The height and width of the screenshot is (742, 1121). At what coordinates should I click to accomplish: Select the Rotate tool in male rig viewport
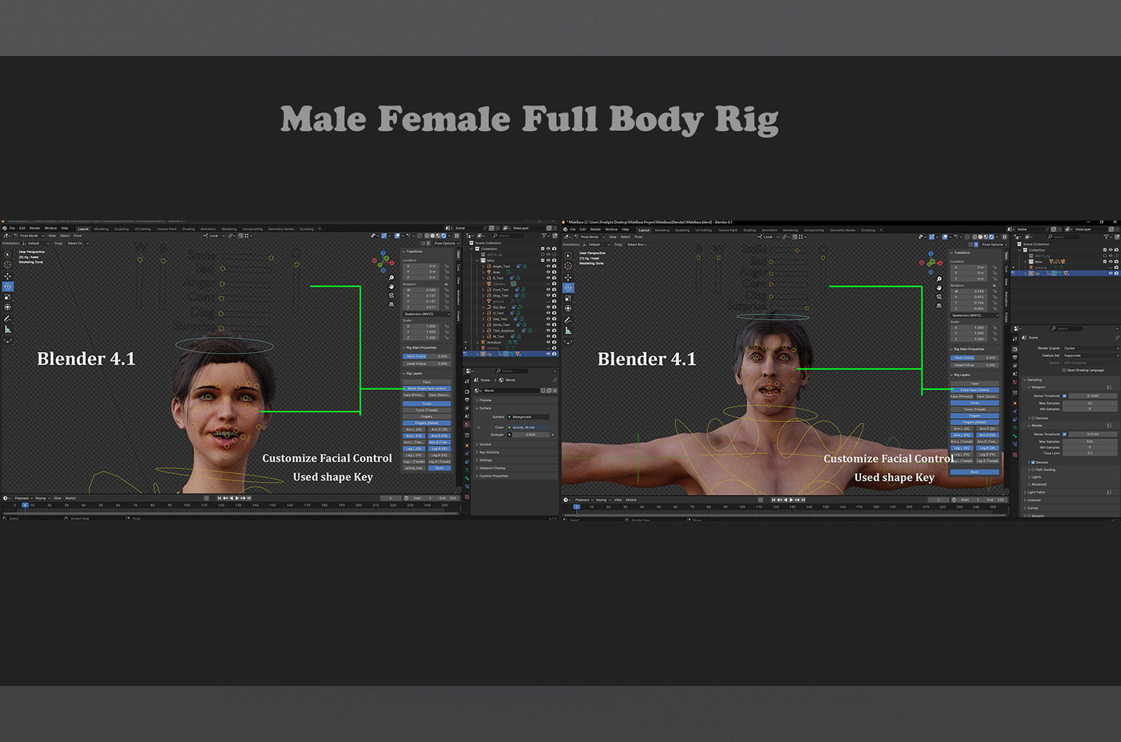[x=568, y=288]
